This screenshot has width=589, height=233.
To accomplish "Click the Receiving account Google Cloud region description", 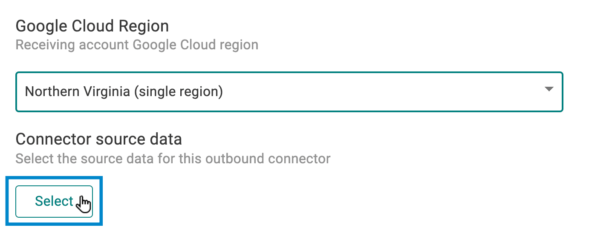I will (x=137, y=45).
